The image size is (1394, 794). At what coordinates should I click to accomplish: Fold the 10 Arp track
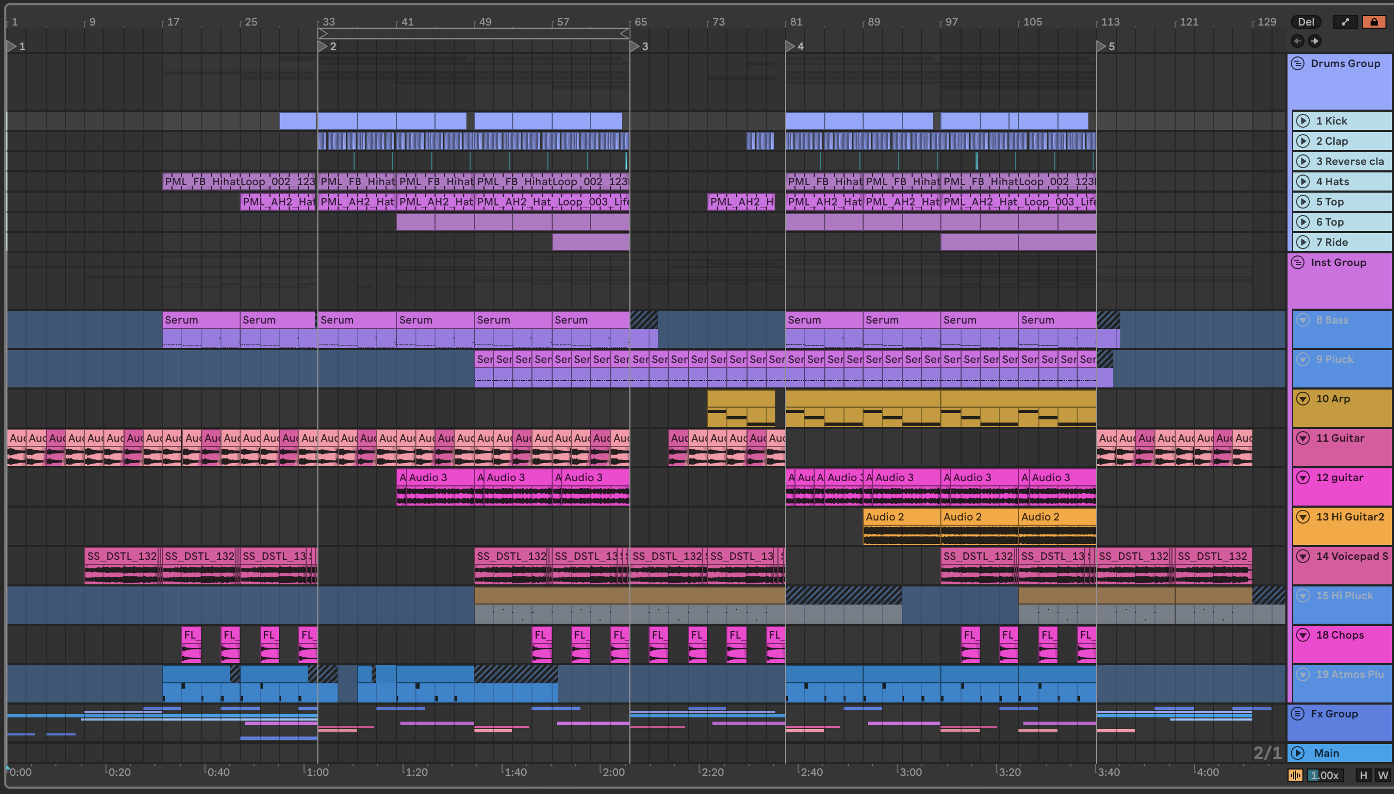pyautogui.click(x=1303, y=399)
